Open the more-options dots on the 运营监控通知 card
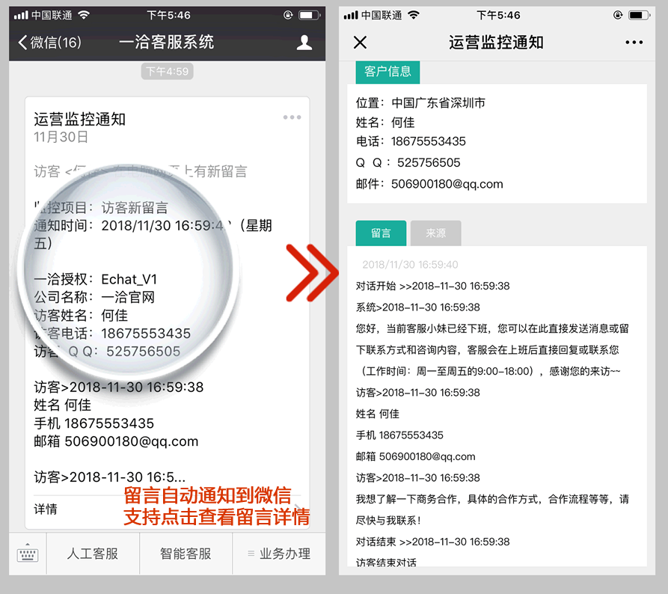 (x=292, y=117)
